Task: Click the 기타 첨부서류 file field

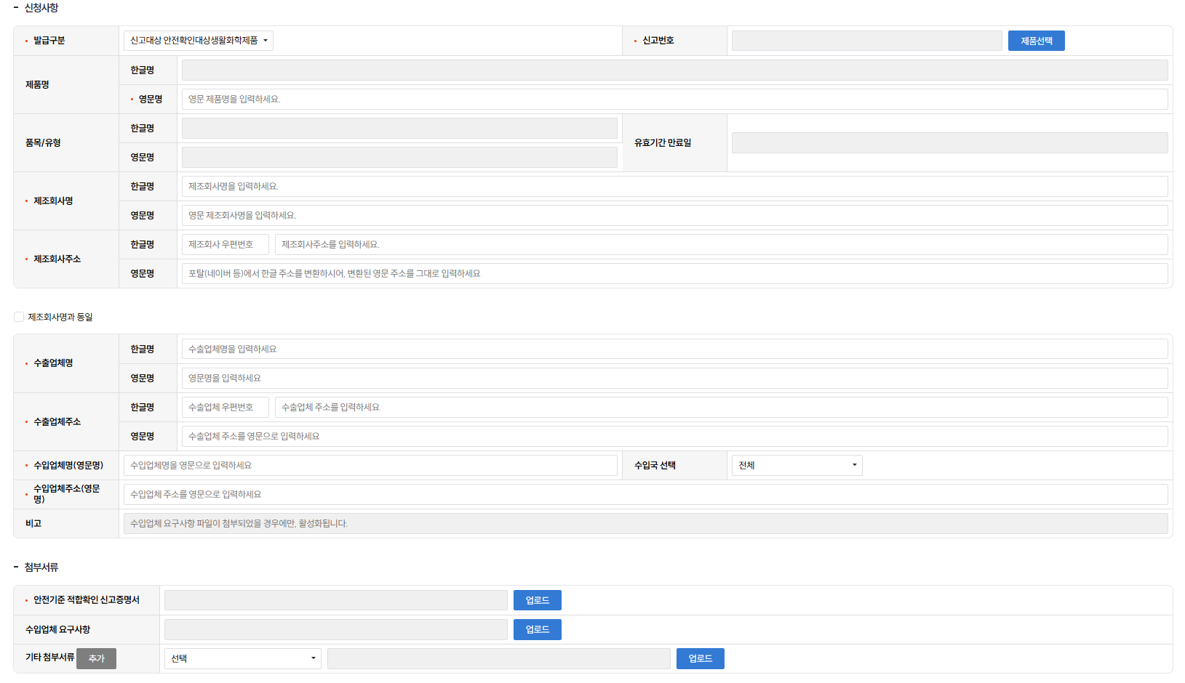Action: [498, 658]
